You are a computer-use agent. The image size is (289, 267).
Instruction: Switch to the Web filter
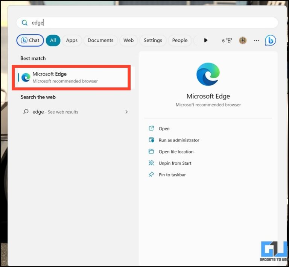click(128, 40)
